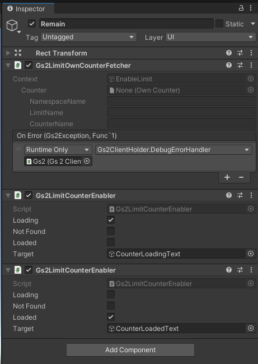This screenshot has height=364, width=258.
Task: Click the Add Component button
Action: pos(130,350)
